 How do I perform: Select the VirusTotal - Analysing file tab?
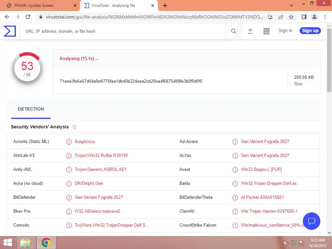click(x=113, y=6)
